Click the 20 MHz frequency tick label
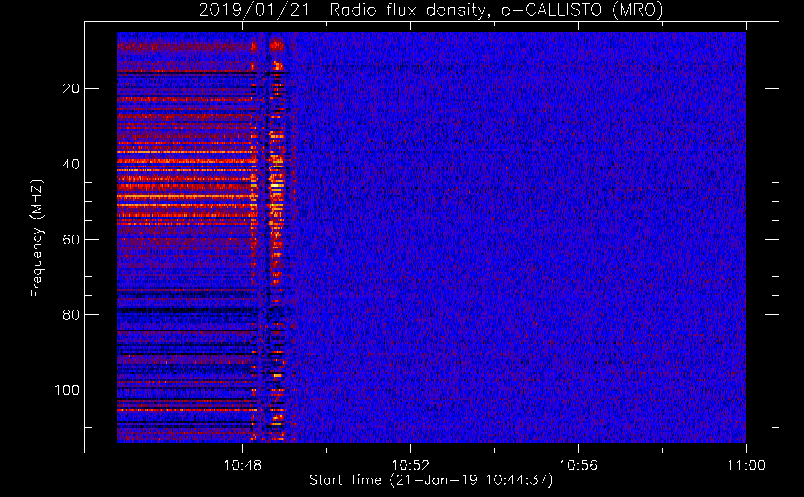Image resolution: width=804 pixels, height=497 pixels. tap(72, 88)
